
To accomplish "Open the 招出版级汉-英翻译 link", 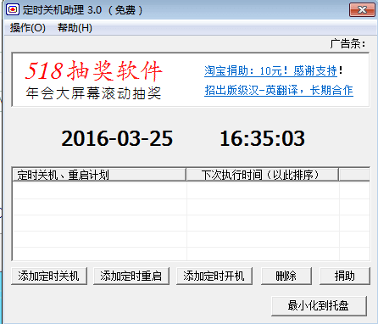I will (279, 90).
